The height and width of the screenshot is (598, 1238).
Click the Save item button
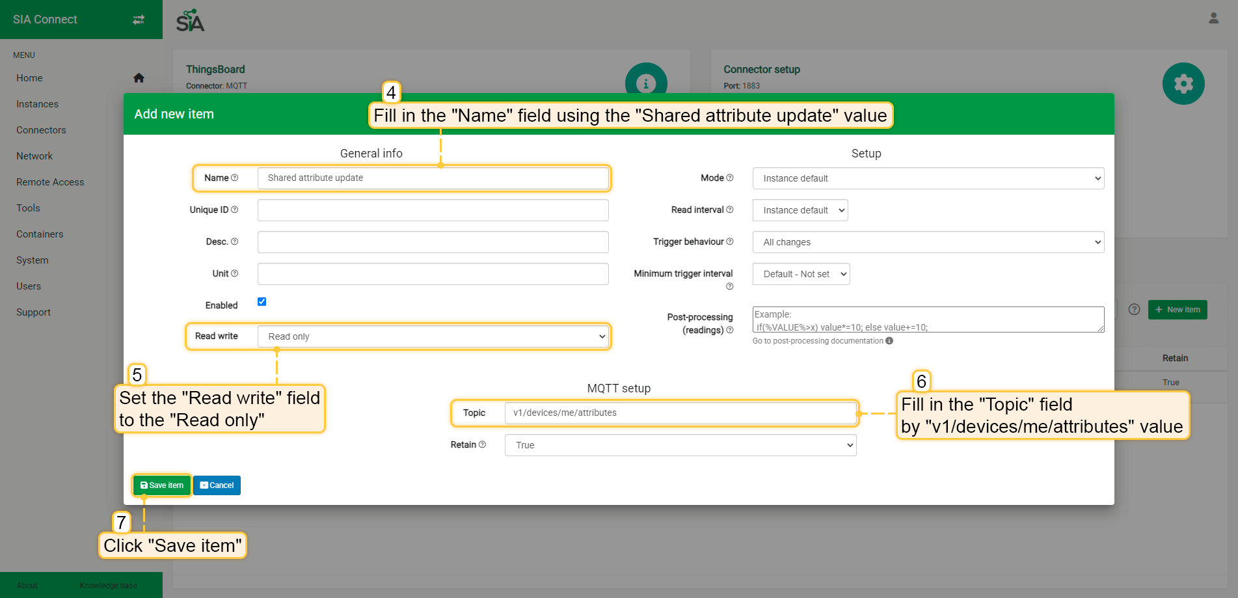[x=162, y=485]
